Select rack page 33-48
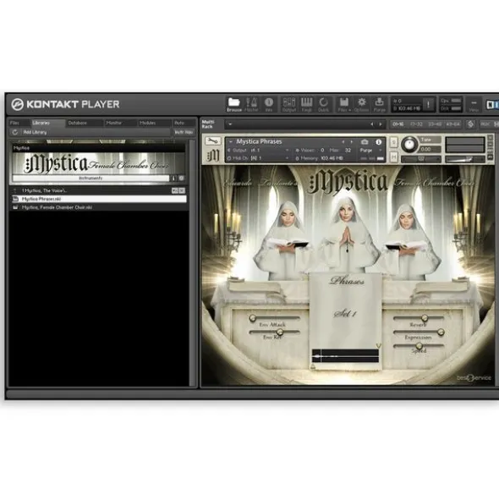This screenshot has width=499, height=500. 434,124
